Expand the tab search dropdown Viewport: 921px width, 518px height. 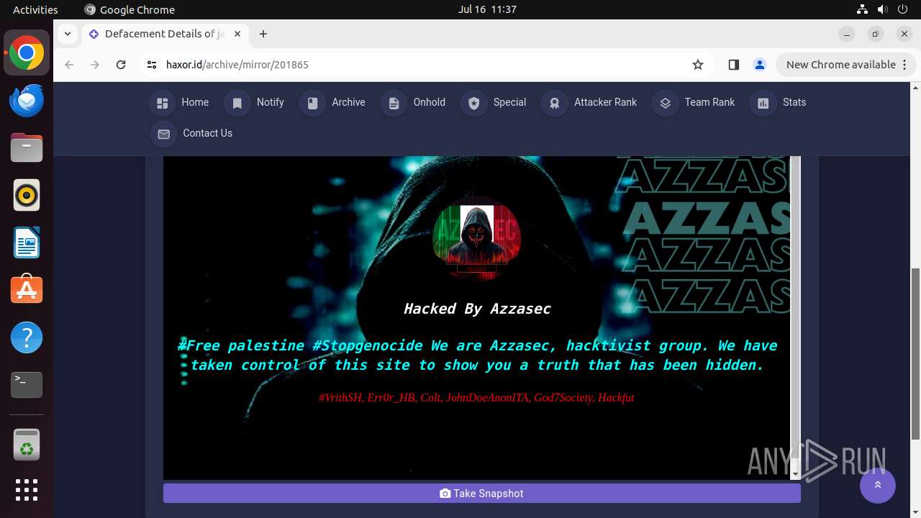[67, 34]
